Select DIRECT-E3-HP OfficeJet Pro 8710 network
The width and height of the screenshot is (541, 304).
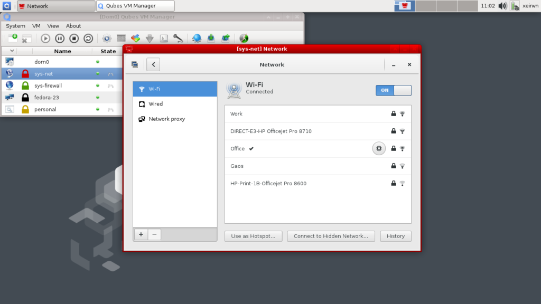tap(318, 131)
